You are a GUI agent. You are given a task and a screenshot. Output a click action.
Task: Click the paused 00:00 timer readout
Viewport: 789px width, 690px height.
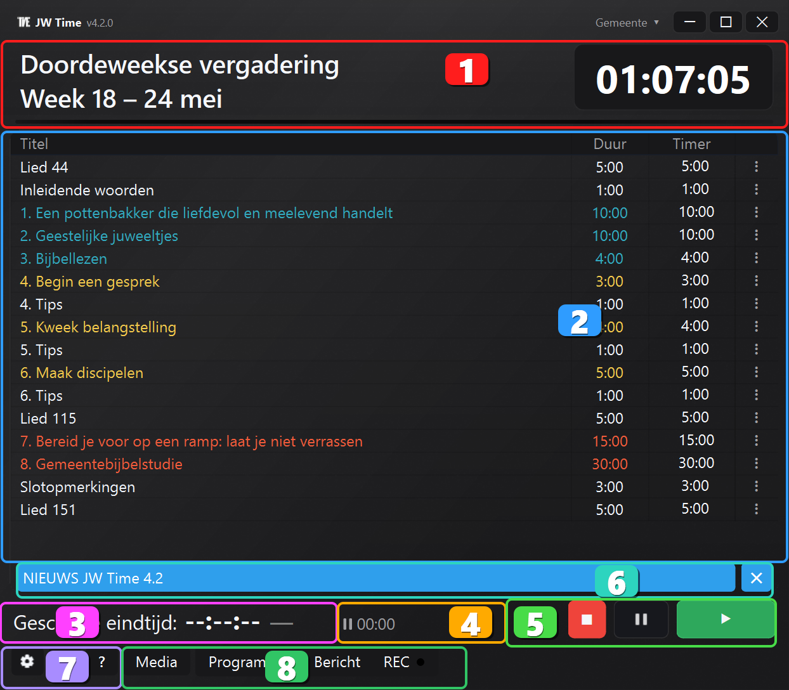[369, 624]
